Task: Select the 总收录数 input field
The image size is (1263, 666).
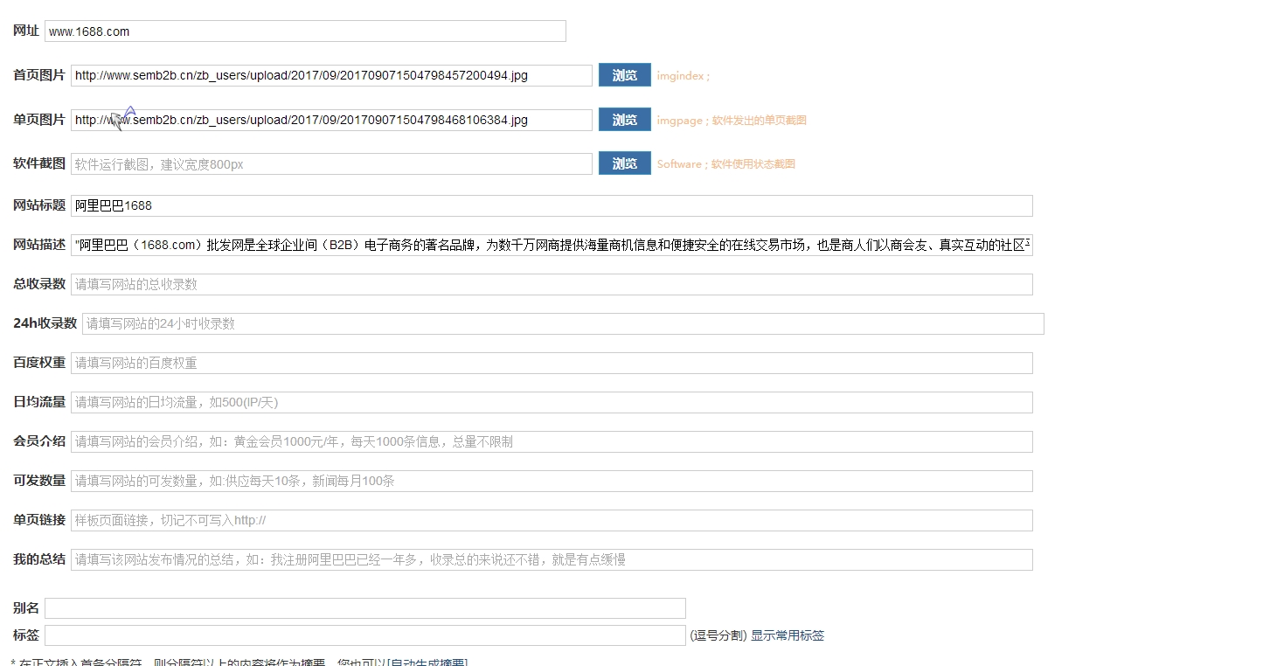Action: (x=552, y=285)
